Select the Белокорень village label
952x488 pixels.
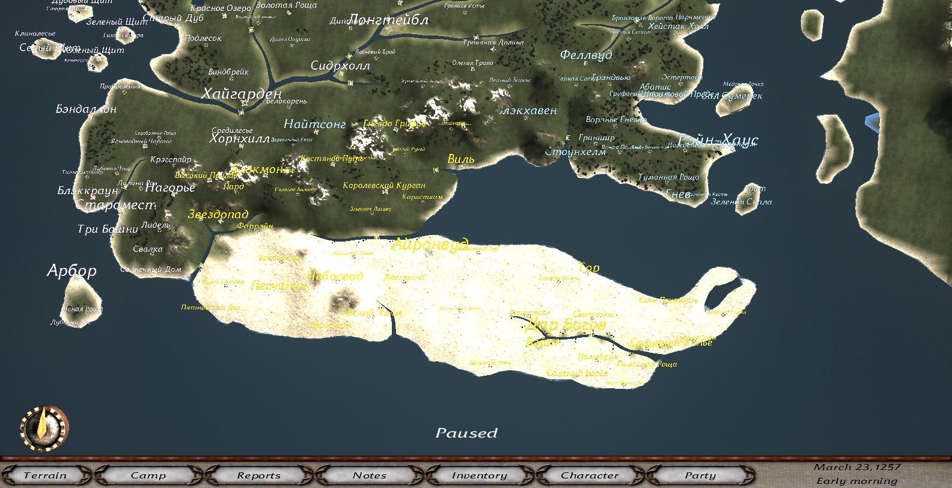click(287, 101)
